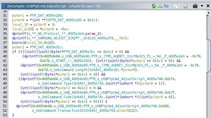Click the bzero function call

tap(17, 43)
